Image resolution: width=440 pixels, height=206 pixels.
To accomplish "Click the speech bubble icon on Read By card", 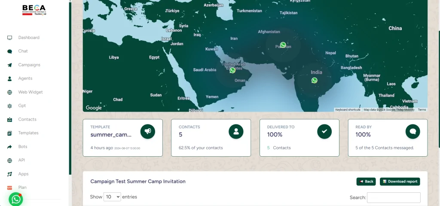I will (x=412, y=132).
